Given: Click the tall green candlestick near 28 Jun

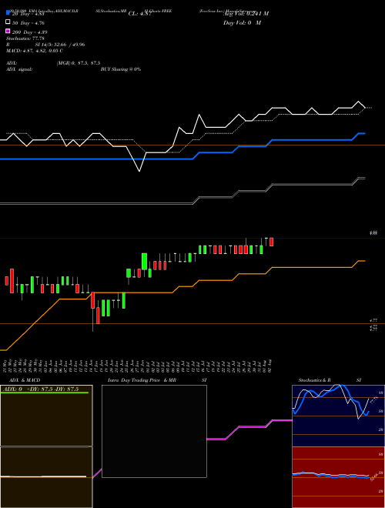Looking at the screenshot, I should point(144,262).
